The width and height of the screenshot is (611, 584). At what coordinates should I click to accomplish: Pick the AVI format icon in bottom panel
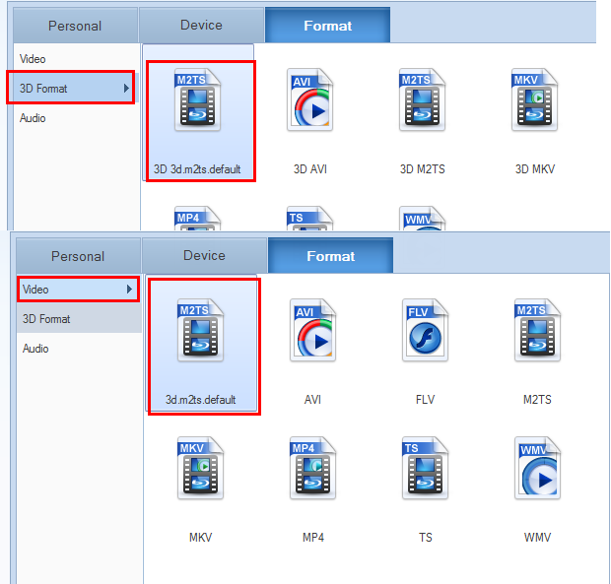[x=313, y=330]
